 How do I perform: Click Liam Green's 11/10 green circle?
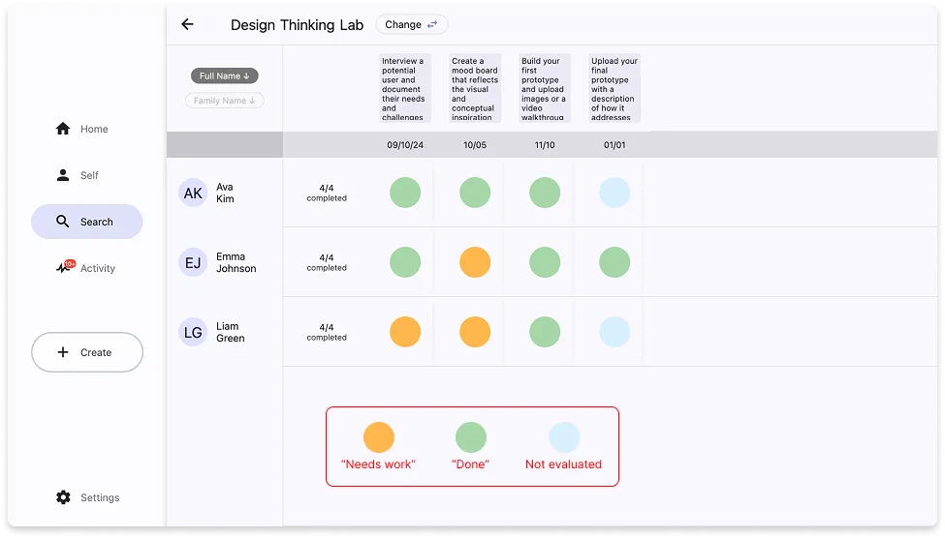coord(545,332)
